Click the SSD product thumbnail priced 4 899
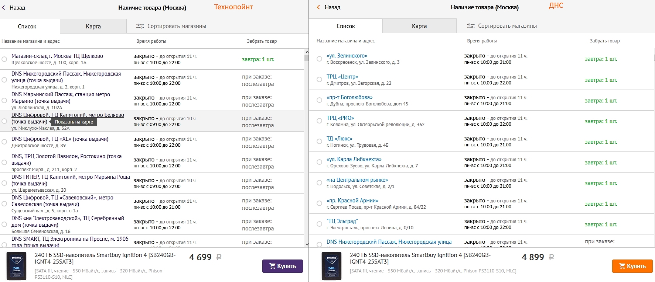 click(x=331, y=266)
